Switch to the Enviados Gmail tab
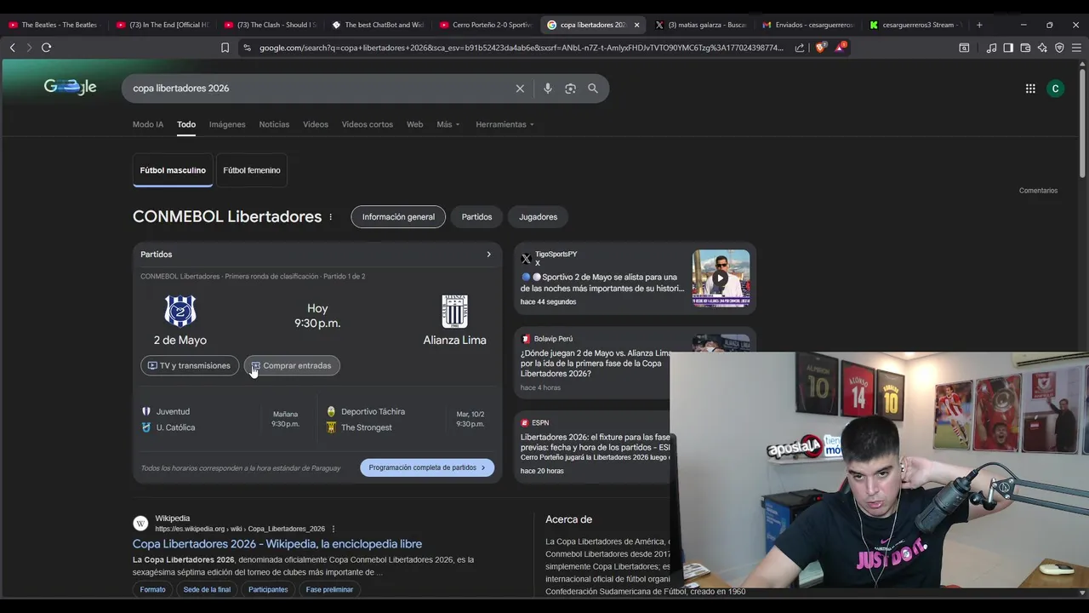 pyautogui.click(x=810, y=25)
